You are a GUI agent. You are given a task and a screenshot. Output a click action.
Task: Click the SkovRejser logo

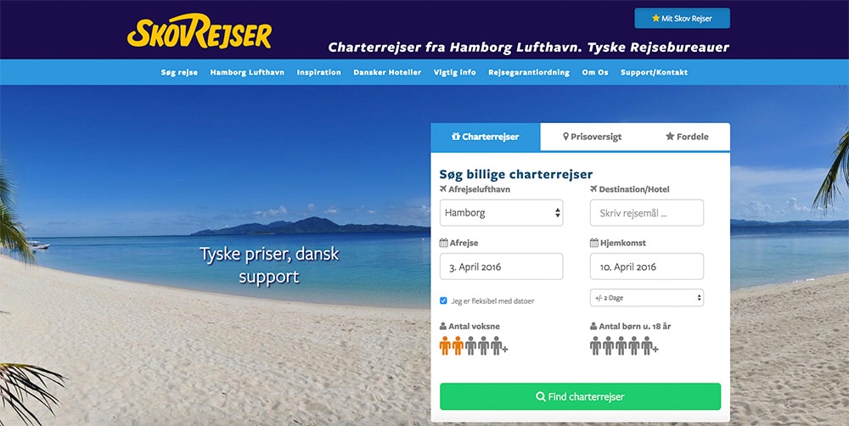tap(200, 32)
